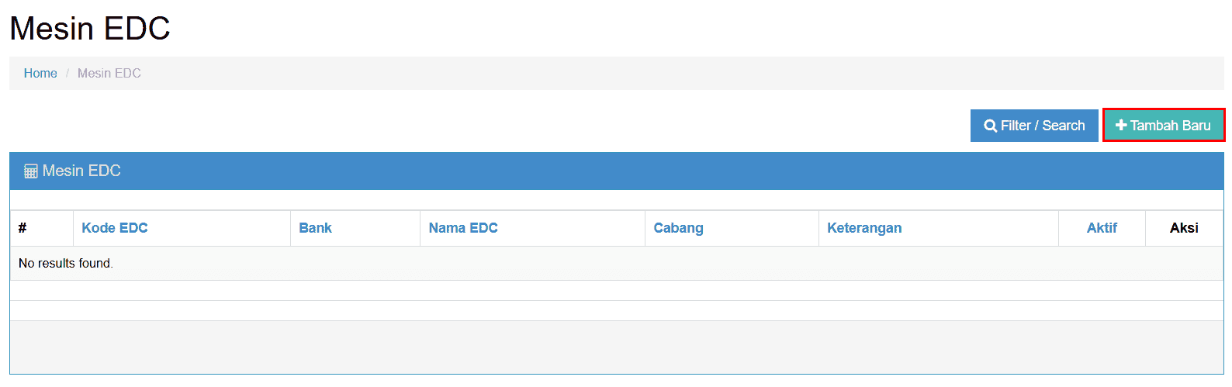Screen dimensions: 1232x387
Task: Sort the table by Aktif column
Action: 1102,228
